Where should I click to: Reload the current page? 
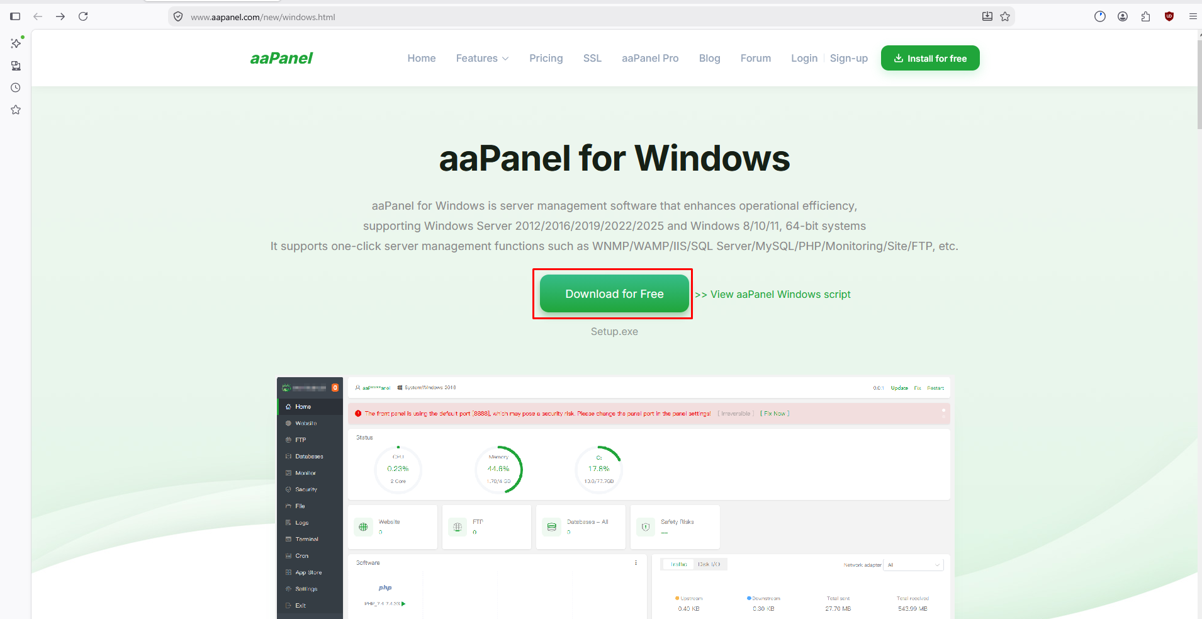83,16
